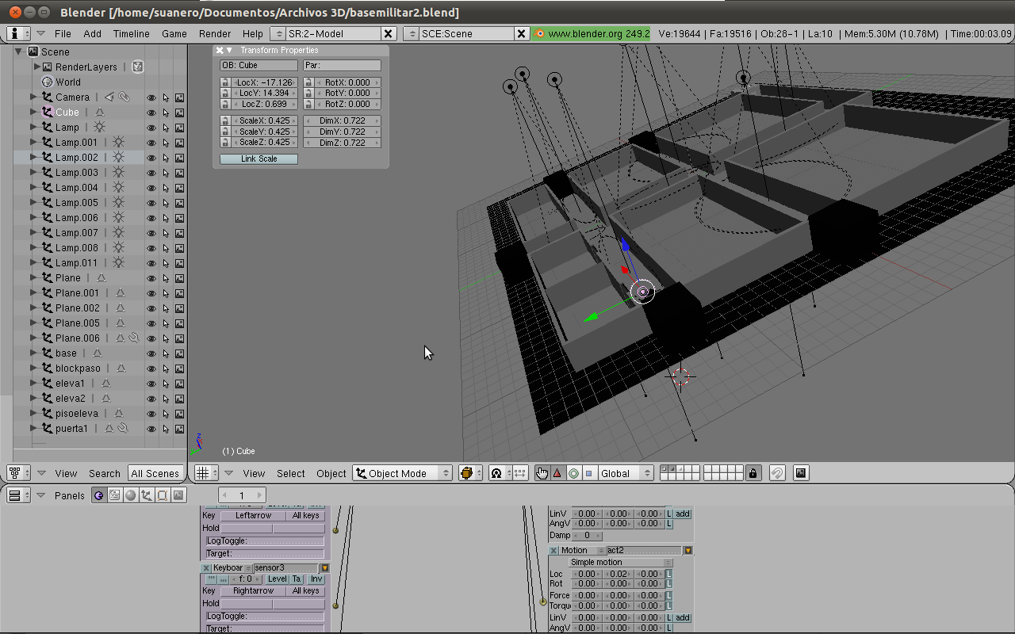Click the ScaleZ value field
The height and width of the screenshot is (634, 1015).
click(264, 143)
